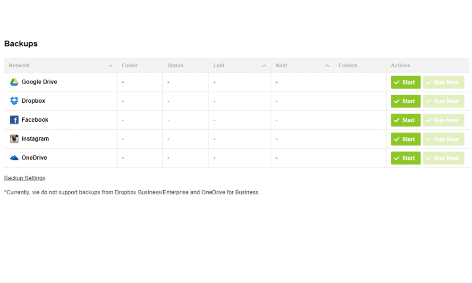Start the Instagram backup
Image resolution: width=472 pixels, height=283 pixels.
coord(405,139)
